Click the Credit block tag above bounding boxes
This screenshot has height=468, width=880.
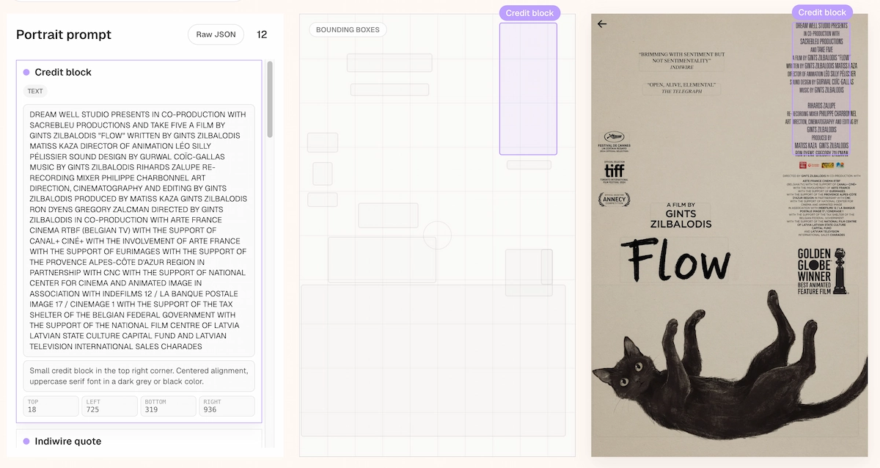click(529, 13)
